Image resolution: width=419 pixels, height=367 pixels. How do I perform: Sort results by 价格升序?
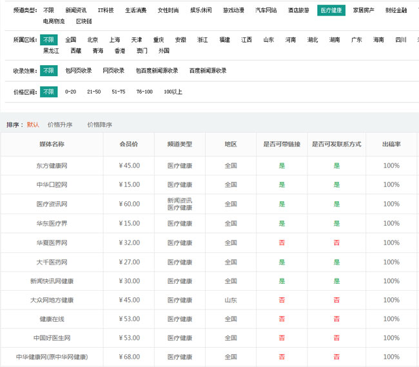point(60,124)
